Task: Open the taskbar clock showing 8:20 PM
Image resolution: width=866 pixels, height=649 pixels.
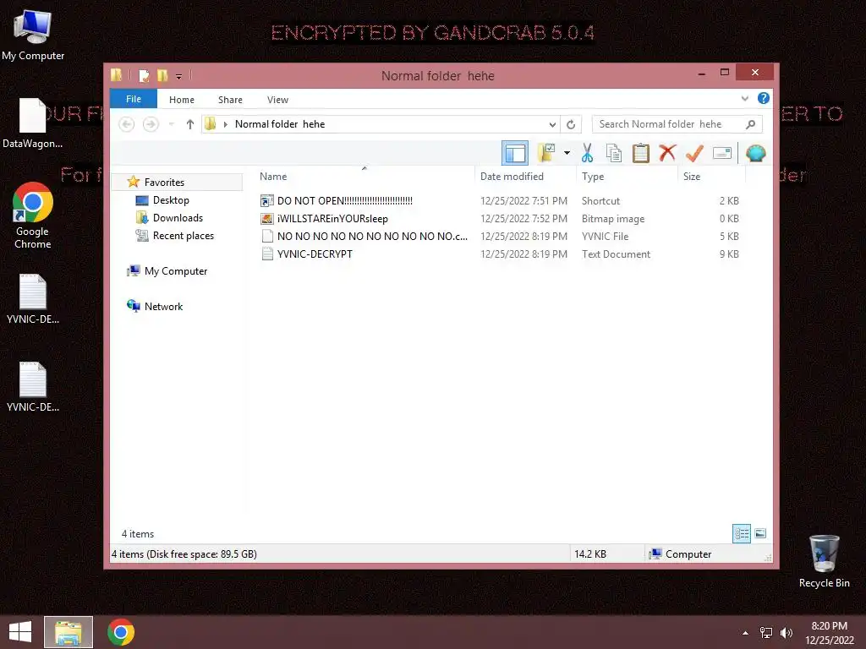Action: [829, 632]
